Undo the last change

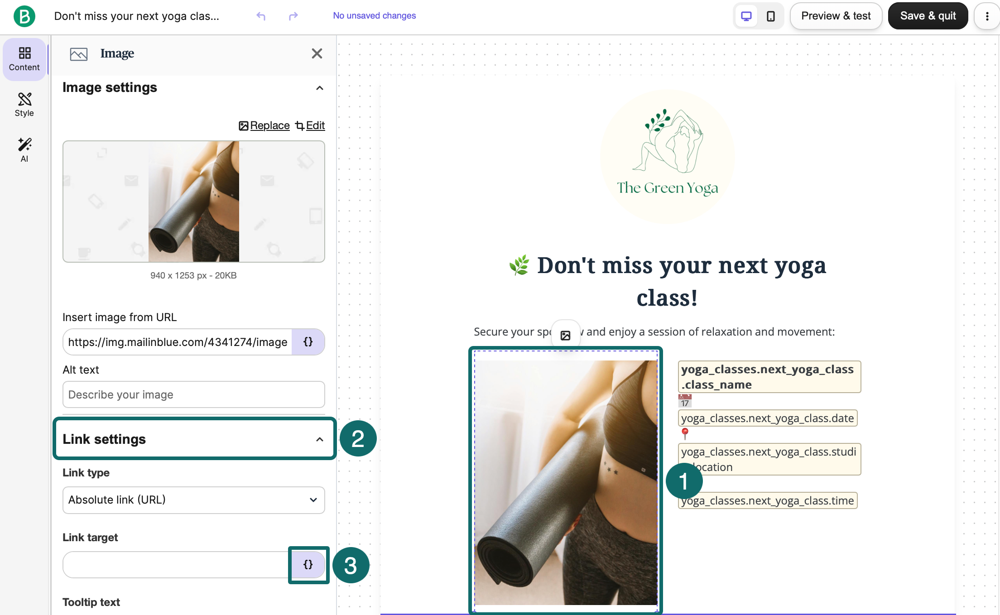click(x=261, y=16)
